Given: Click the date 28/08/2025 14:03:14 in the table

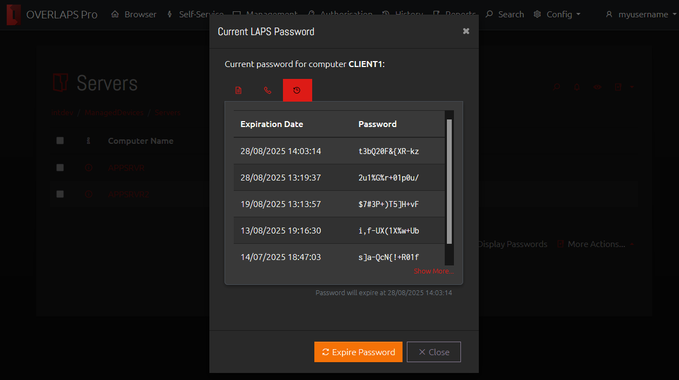Looking at the screenshot, I should pos(281,151).
